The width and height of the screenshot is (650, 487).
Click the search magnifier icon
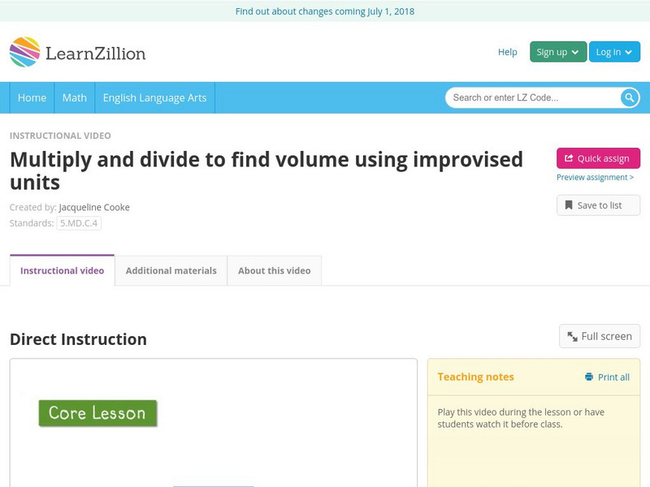pos(628,97)
